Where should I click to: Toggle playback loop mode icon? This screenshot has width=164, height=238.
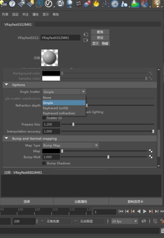(144, 221)
